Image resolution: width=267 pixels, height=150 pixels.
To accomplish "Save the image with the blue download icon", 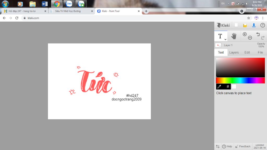I will coord(254,25).
